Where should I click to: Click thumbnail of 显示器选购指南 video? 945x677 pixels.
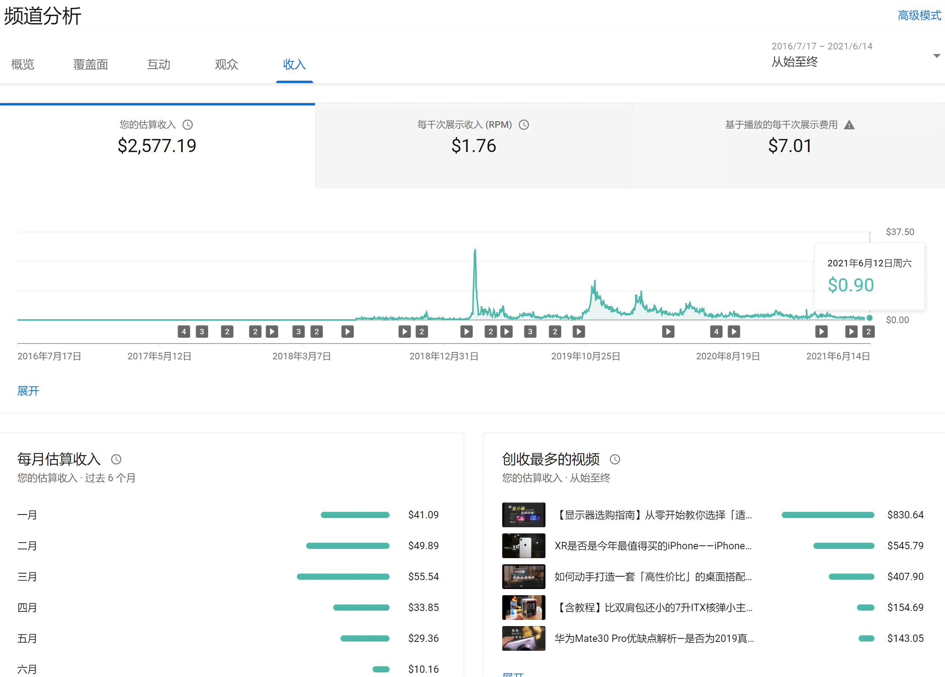[x=524, y=515]
